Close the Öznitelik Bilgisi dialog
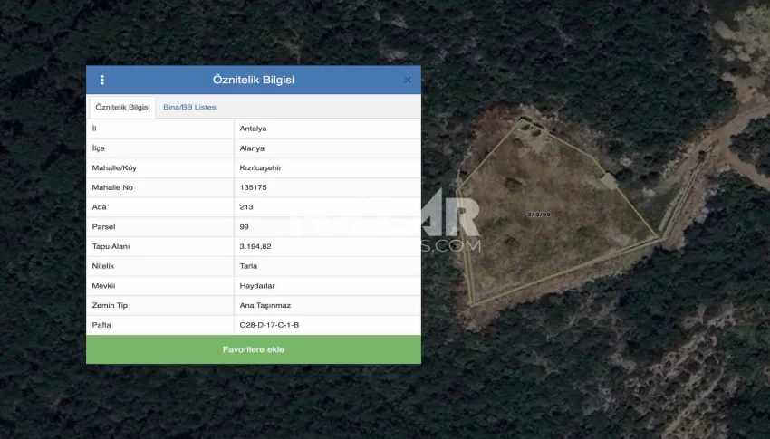Screen dimensions: 770x439 [407, 80]
